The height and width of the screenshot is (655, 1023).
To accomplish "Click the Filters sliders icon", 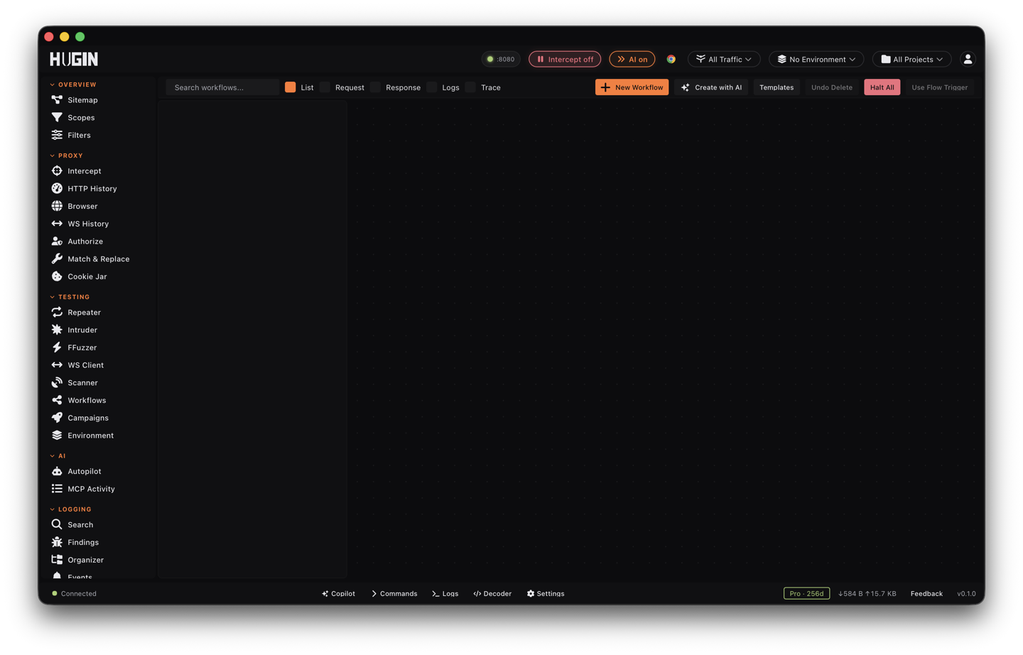I will [57, 135].
